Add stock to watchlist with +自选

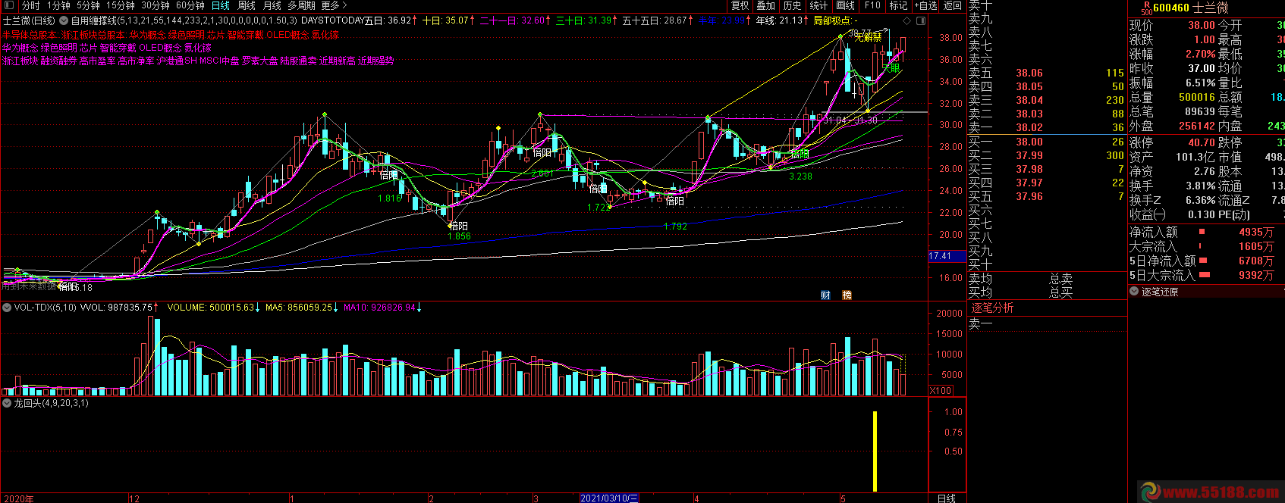(925, 5)
